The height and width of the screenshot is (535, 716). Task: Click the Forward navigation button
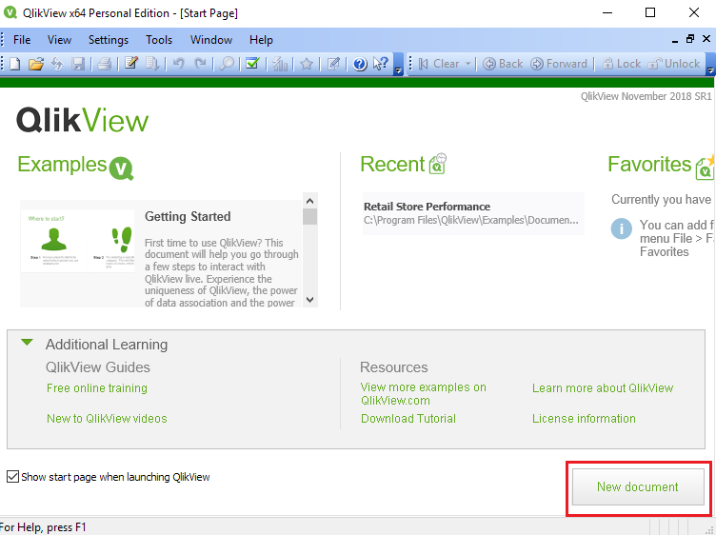pos(559,64)
